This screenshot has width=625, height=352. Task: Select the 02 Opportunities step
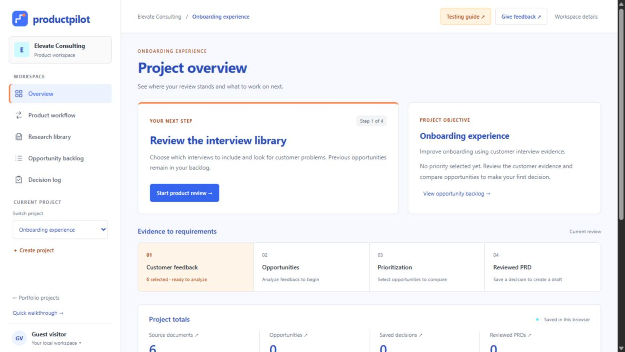click(311, 267)
